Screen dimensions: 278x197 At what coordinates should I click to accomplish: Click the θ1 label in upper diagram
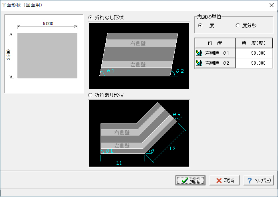(x=111, y=71)
